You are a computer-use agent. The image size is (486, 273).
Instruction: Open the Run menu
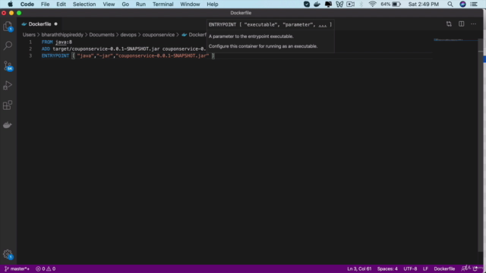click(140, 5)
